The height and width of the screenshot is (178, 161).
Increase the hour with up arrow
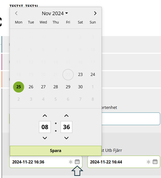click(x=45, y=116)
